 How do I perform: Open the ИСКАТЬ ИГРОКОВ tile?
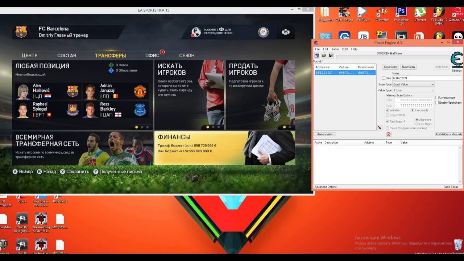pos(189,95)
